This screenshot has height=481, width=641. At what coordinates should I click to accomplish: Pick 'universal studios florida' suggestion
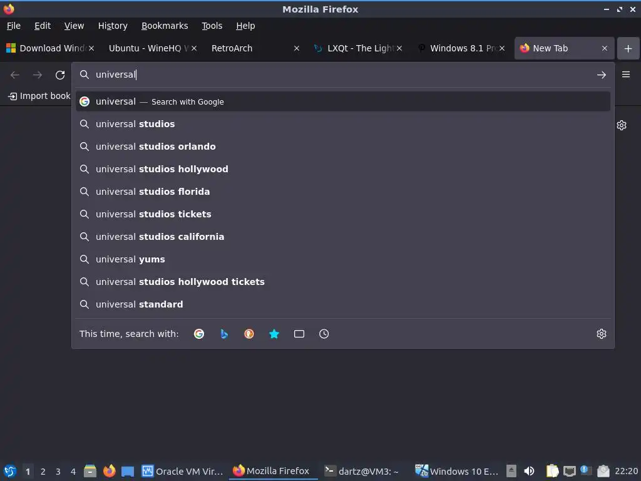click(343, 192)
